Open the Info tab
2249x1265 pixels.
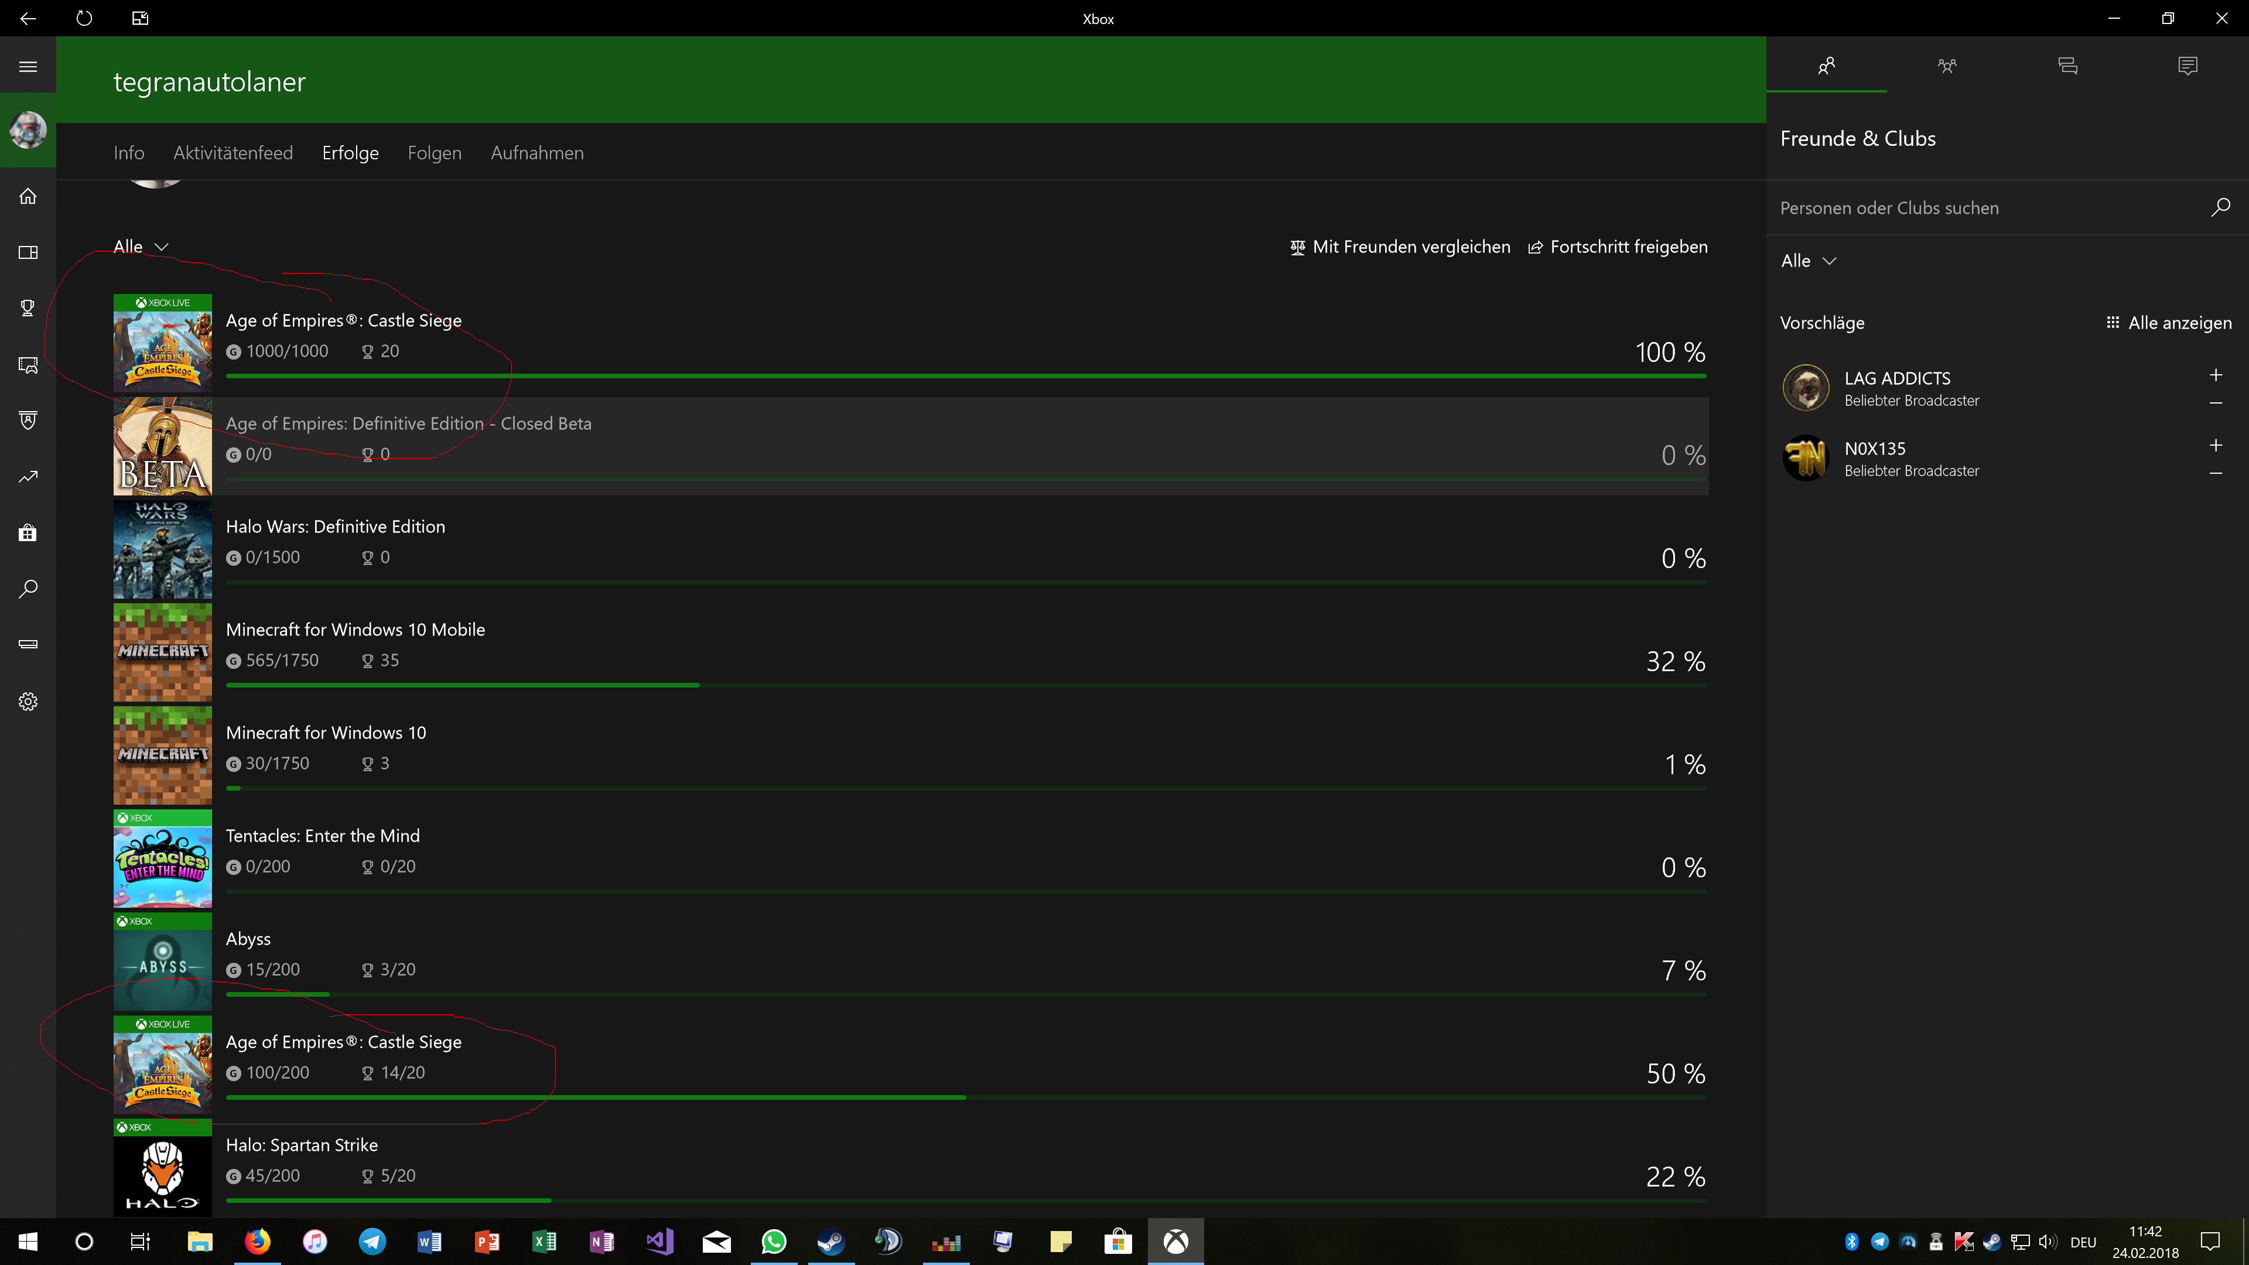128,153
